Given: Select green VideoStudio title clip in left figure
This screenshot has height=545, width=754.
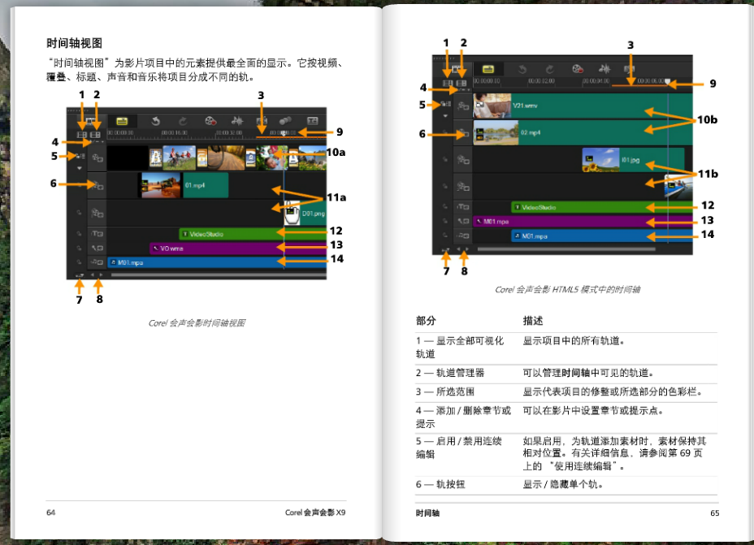Looking at the screenshot, I should [253, 234].
